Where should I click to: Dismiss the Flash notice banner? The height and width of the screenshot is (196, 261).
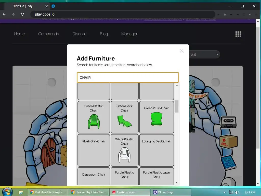(248, 19)
